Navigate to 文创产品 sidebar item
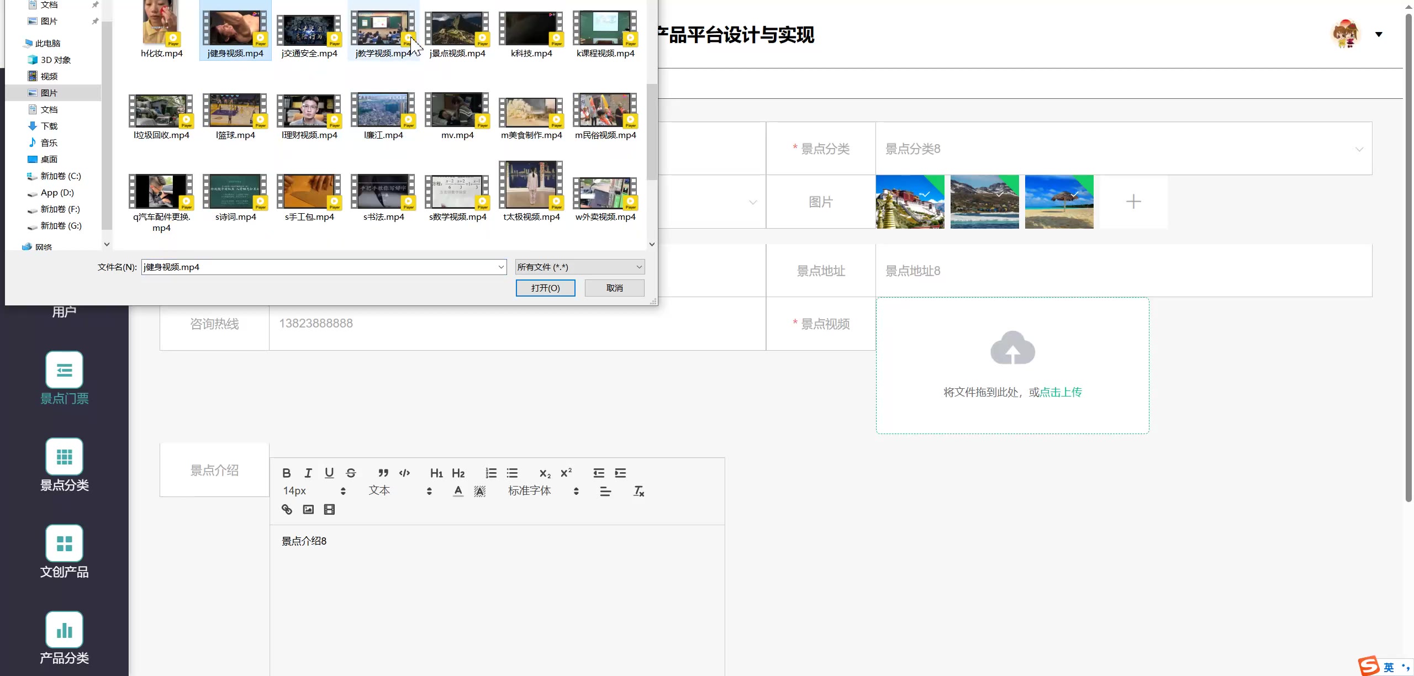Viewport: 1414px width, 676px height. click(x=64, y=552)
